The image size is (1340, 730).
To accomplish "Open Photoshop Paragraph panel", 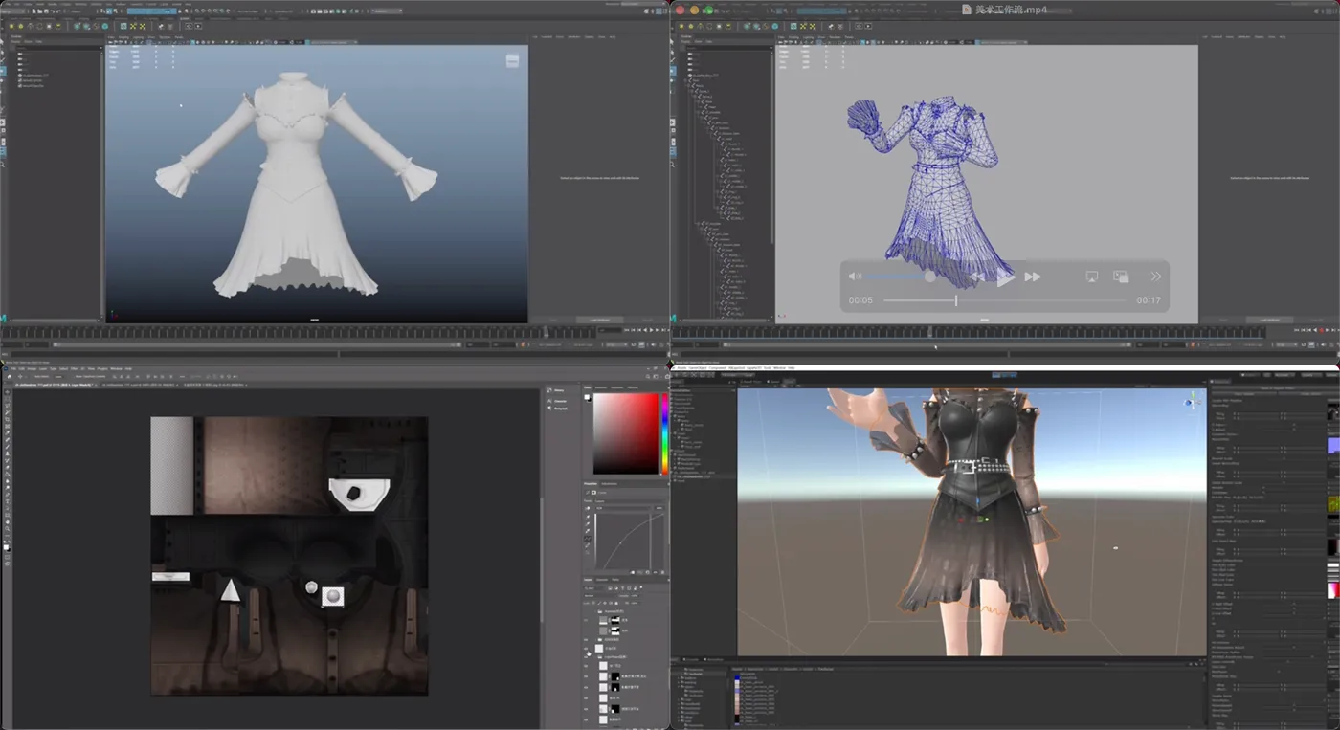I will 559,409.
